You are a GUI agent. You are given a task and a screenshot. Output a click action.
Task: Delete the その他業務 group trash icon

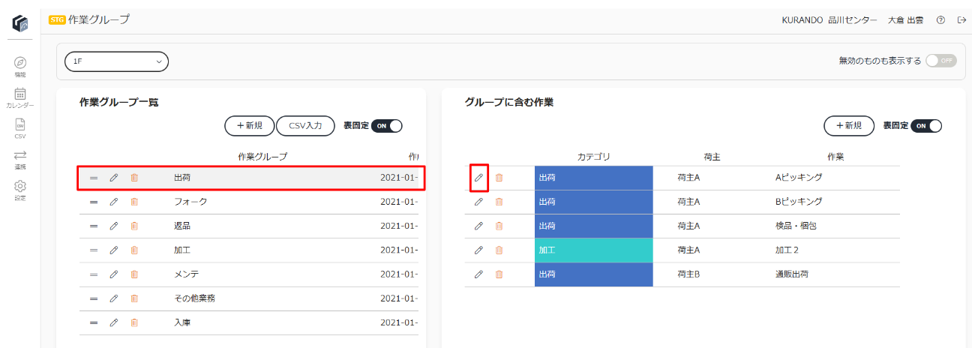pyautogui.click(x=134, y=298)
